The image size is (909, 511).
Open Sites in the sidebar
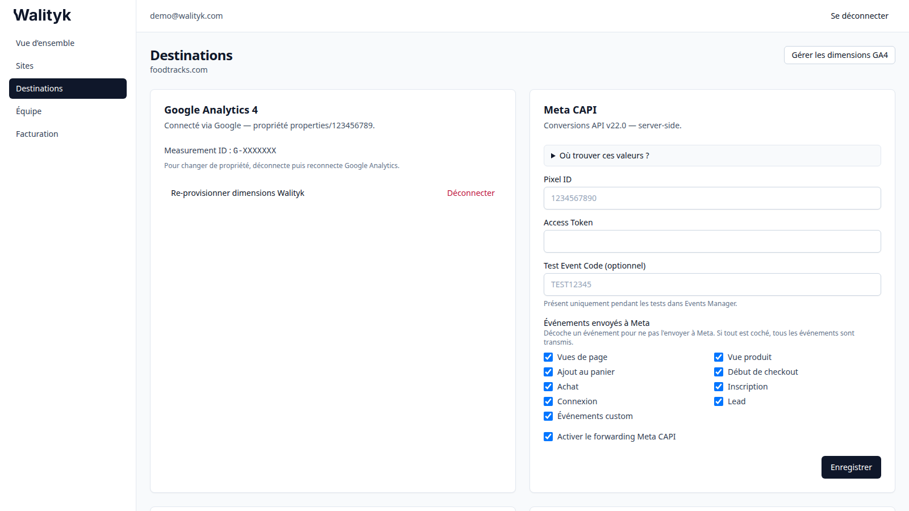pyautogui.click(x=68, y=66)
